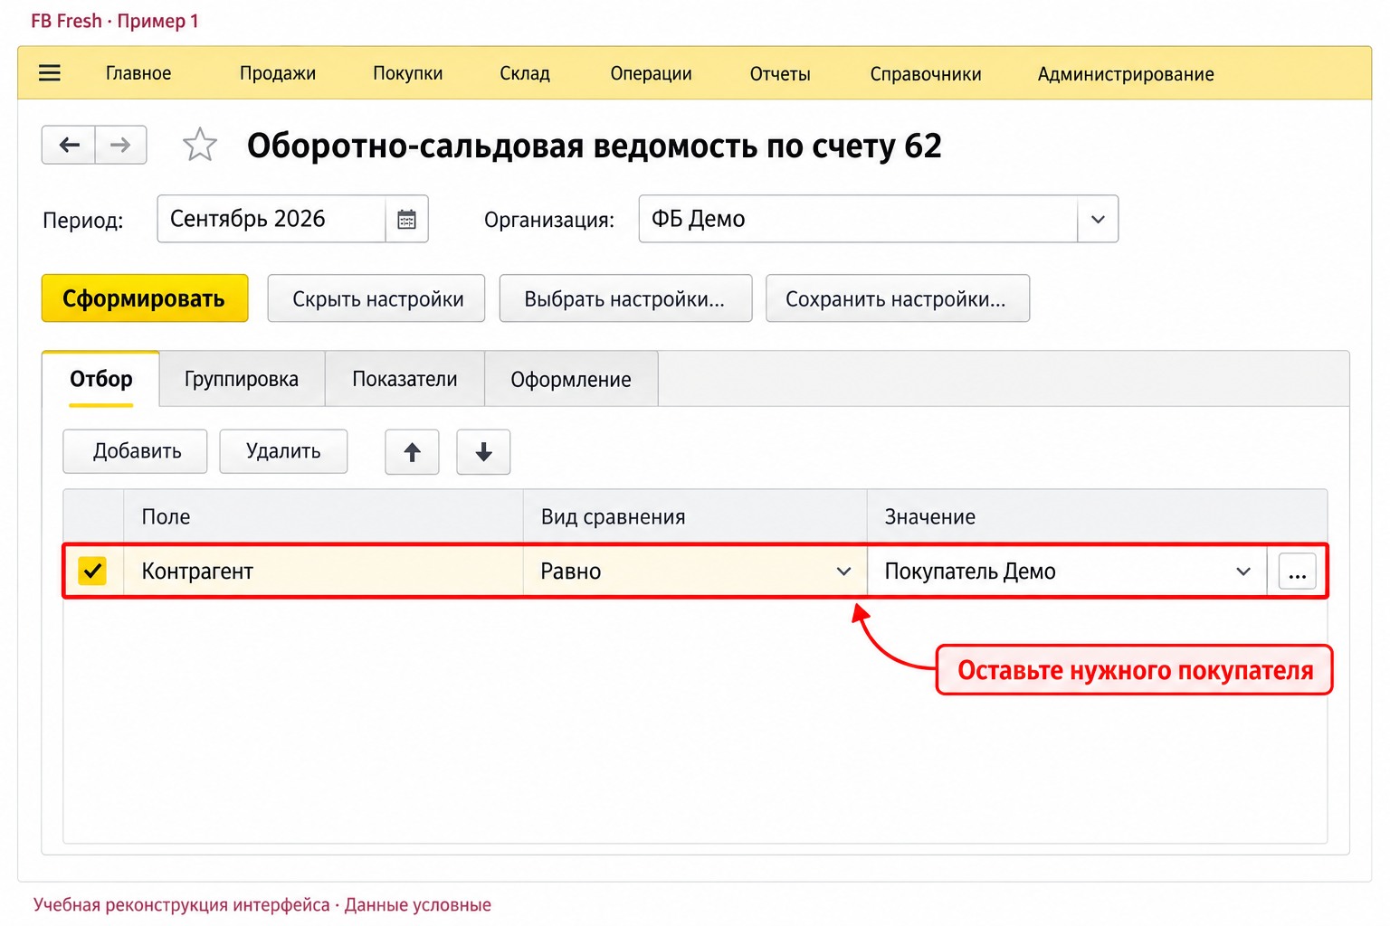Open the Продажи menu section
This screenshot has width=1390, height=926.
(x=278, y=73)
